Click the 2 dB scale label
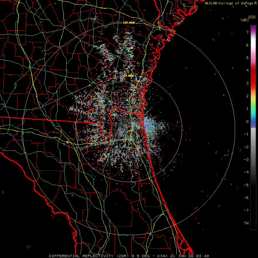Image resolution: width=258 pixels, height=258 pixels. coord(247,96)
